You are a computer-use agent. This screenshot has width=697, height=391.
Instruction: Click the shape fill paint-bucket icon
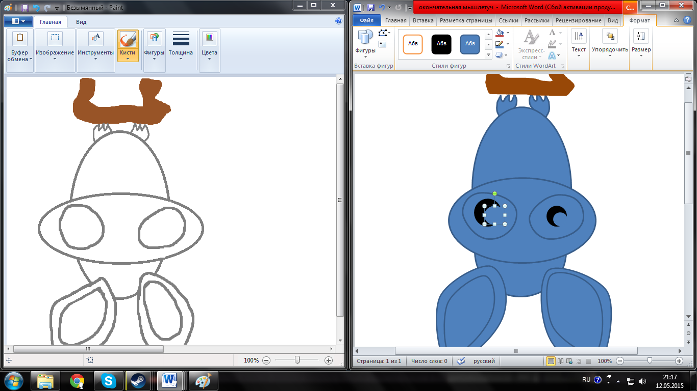point(500,34)
